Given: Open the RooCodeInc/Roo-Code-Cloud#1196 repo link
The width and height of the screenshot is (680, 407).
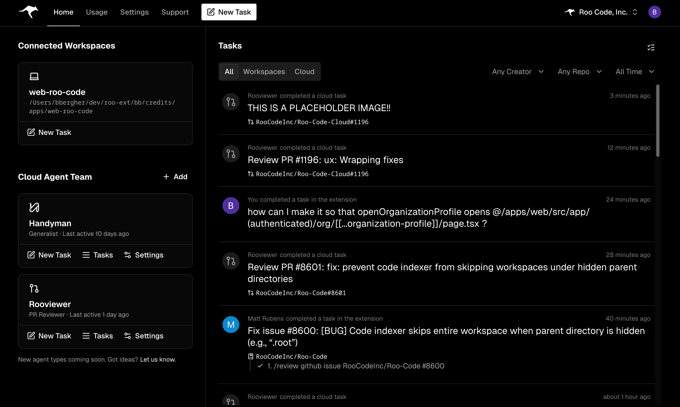Looking at the screenshot, I should click(312, 122).
